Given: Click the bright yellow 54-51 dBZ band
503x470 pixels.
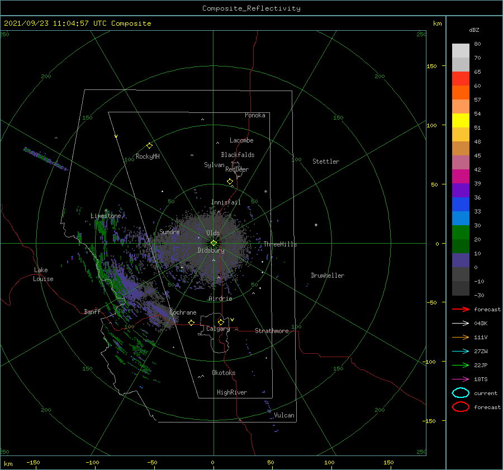Looking at the screenshot, I should [x=461, y=121].
